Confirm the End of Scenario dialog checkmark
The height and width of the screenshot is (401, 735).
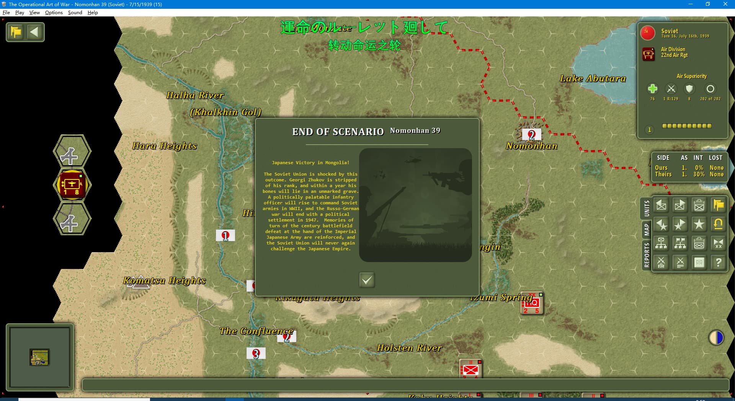tap(367, 280)
